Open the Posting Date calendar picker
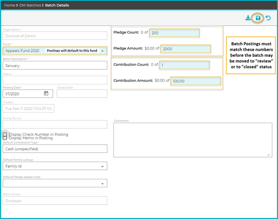The image size is (278, 219). point(46,93)
